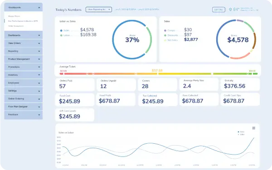Screen dimensions: 272x170
Task: Select the Inventory sidebar menu
Action: (24, 75)
